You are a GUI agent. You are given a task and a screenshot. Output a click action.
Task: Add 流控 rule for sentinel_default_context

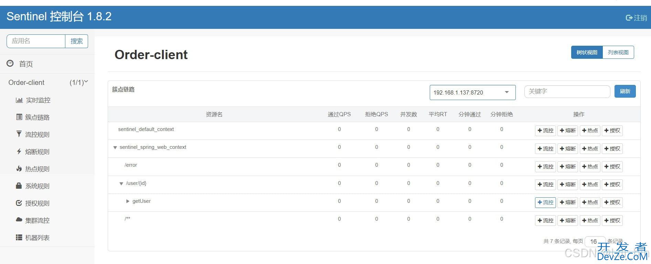pos(545,131)
